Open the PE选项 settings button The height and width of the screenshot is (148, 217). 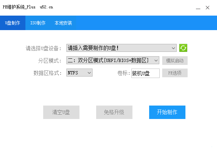click(175, 73)
